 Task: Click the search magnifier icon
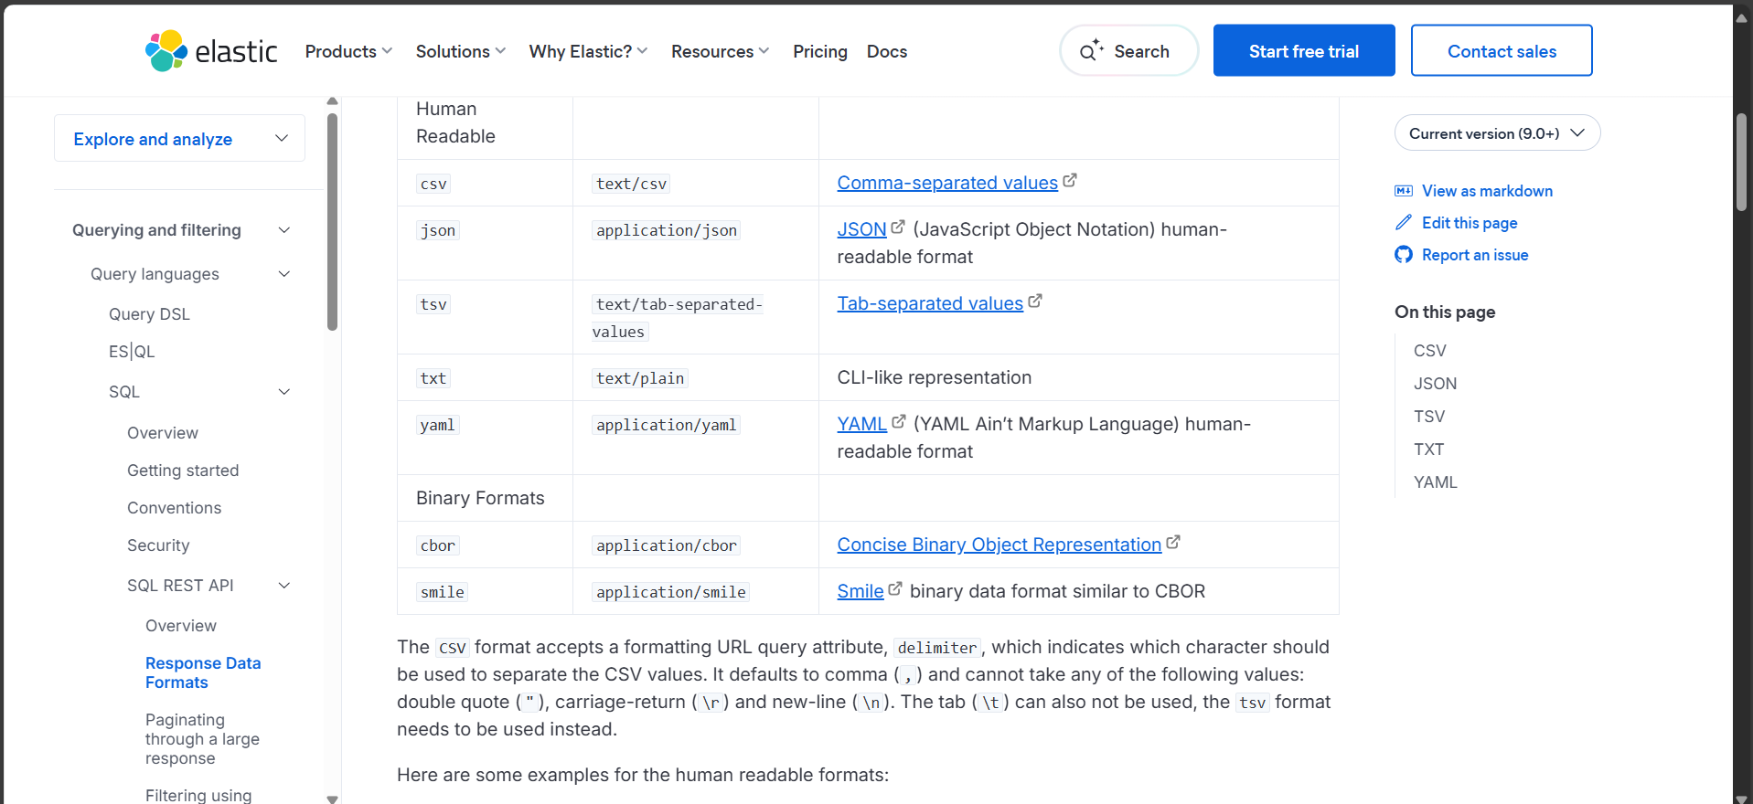(1089, 52)
